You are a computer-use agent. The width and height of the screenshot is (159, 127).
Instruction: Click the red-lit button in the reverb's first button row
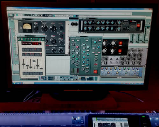click(x=35, y=50)
